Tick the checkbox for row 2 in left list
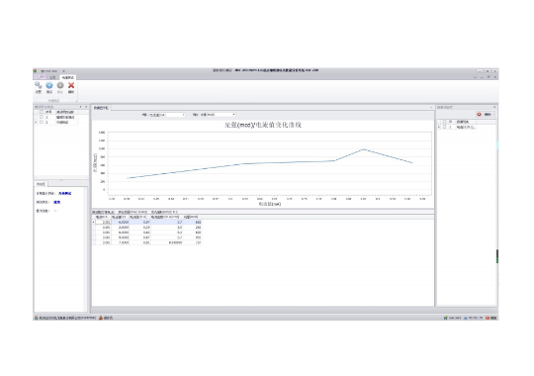534x376 pixels. tap(42, 122)
